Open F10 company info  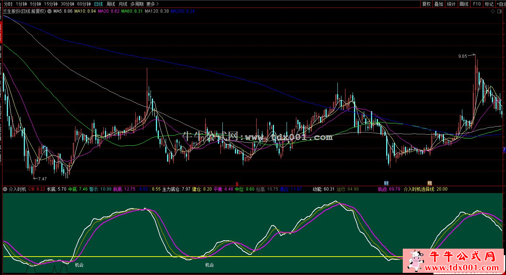(476, 4)
